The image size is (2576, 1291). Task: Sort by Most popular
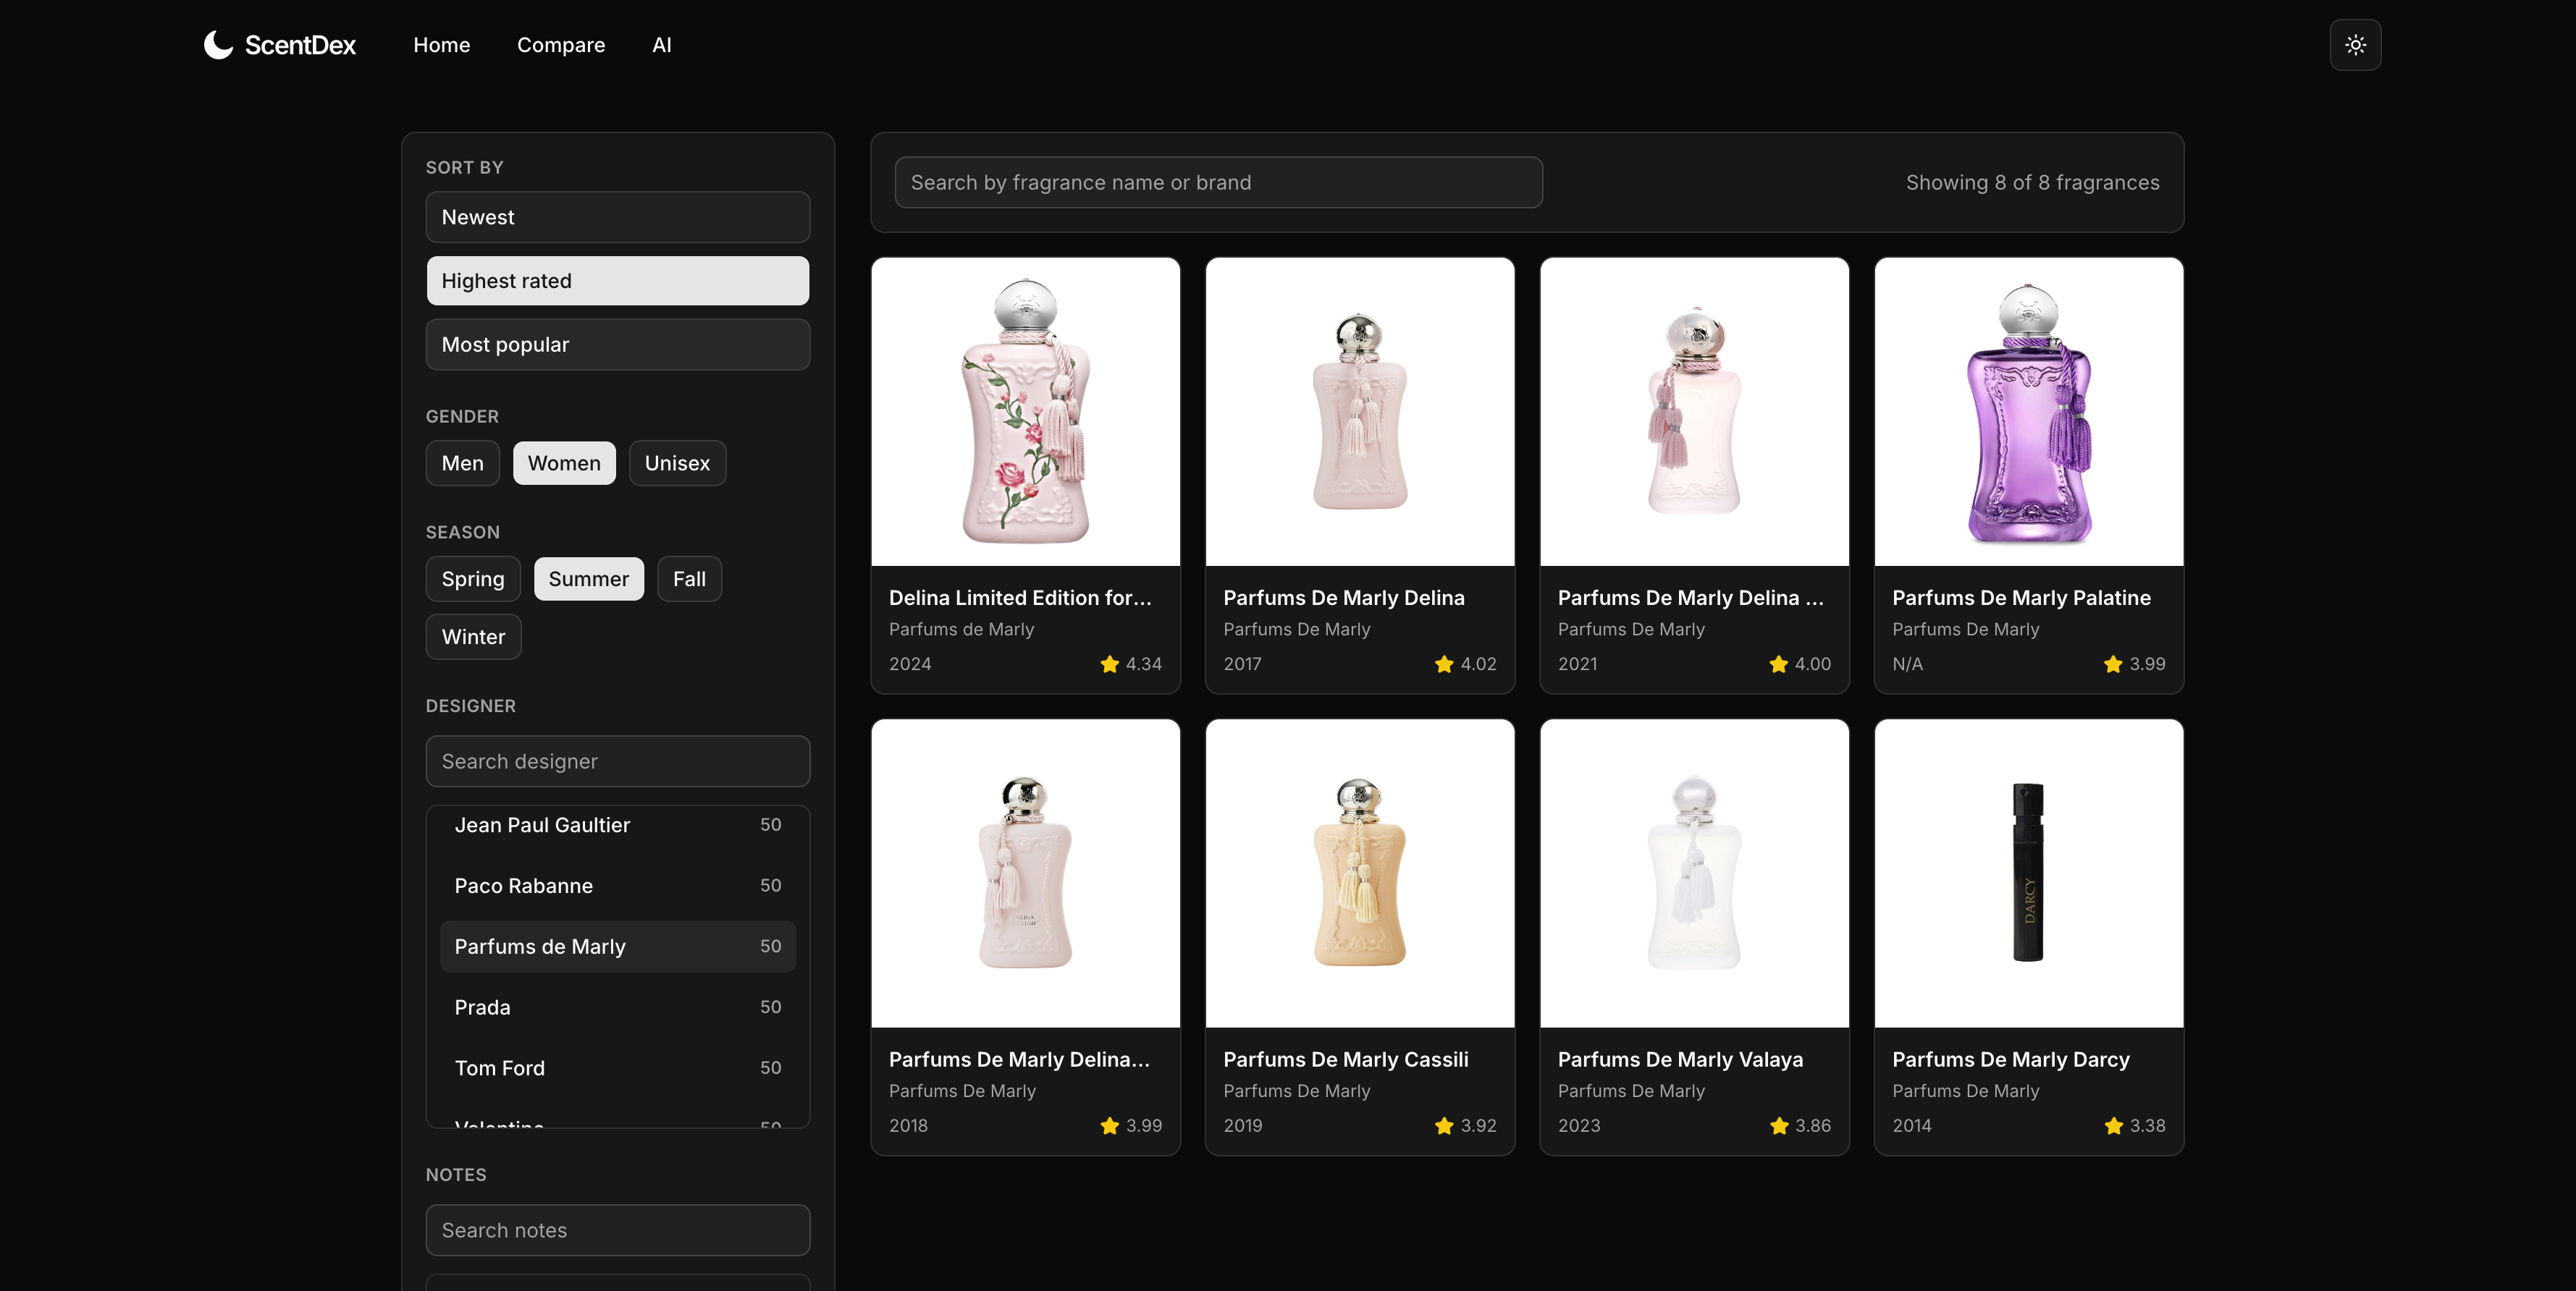pyautogui.click(x=617, y=344)
